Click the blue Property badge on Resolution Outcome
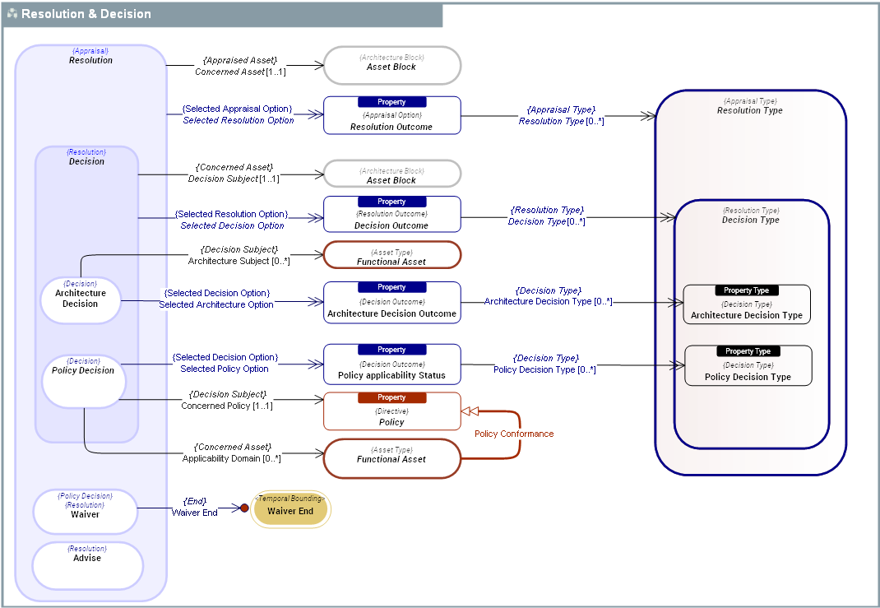Viewport: 880px width, 608px height. (391, 102)
